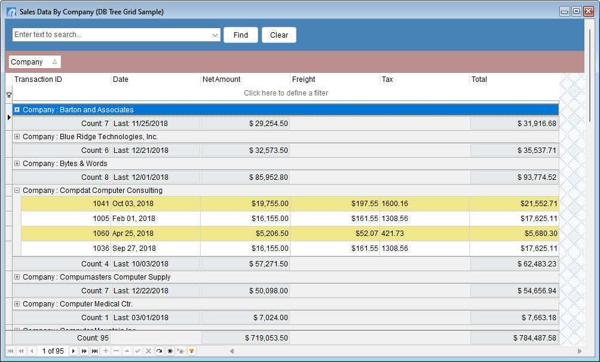Viewport: 600px width, 362px height.
Task: Click the post edit checkmark icon
Action: coord(138,351)
